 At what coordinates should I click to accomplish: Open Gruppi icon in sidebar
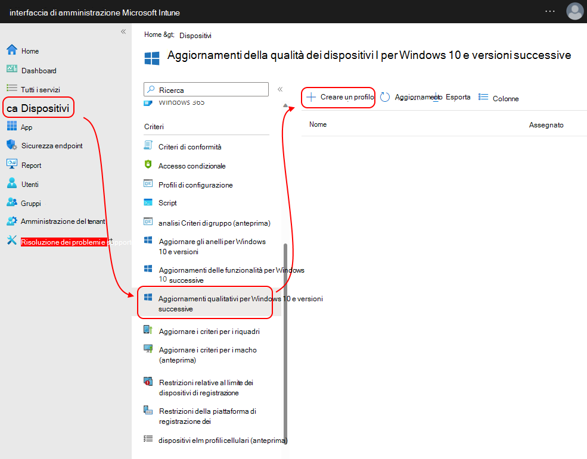point(11,203)
